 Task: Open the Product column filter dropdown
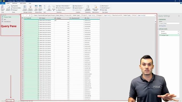point(53,18)
